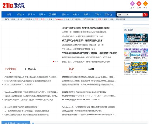Open 汽车电子 activity banner thumbnail

(136, 38)
